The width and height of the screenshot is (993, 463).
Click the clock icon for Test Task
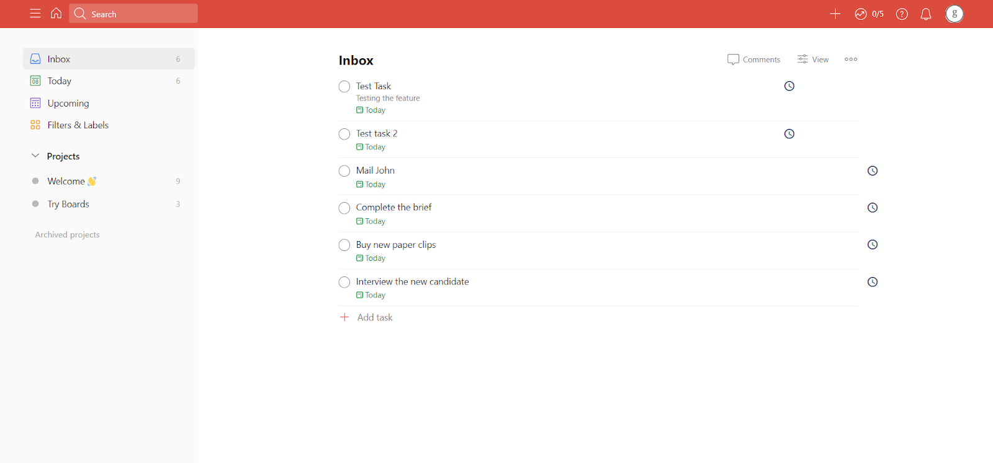(x=789, y=86)
